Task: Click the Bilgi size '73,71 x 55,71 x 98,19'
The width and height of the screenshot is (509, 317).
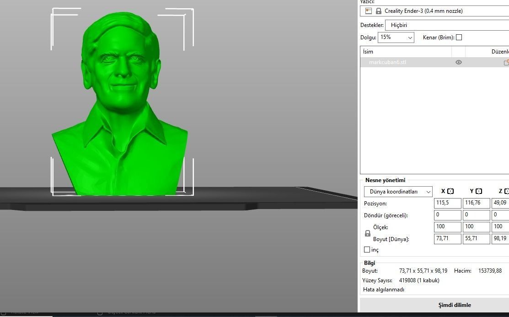Action: (423, 270)
